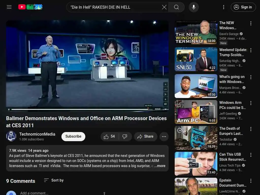Screen dimensions: 260x195
Task: Go to YouTube home via logo
Action: point(30,7)
